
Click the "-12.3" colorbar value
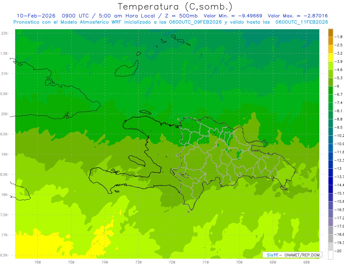[x=339, y=160]
